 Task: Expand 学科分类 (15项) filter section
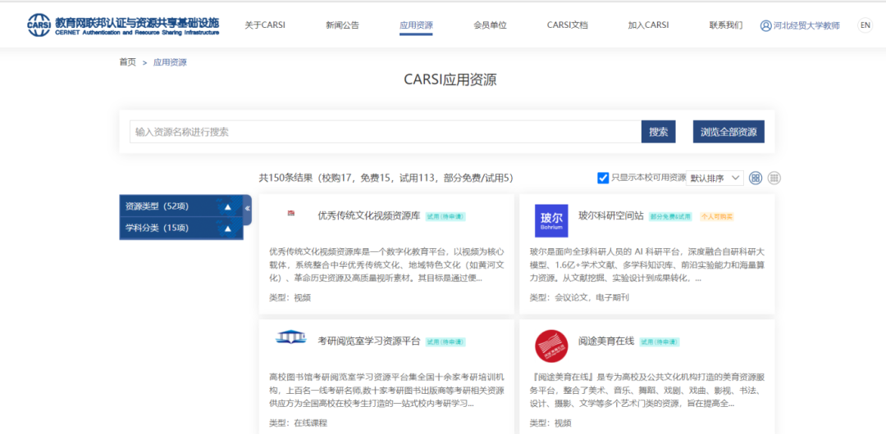tap(227, 228)
